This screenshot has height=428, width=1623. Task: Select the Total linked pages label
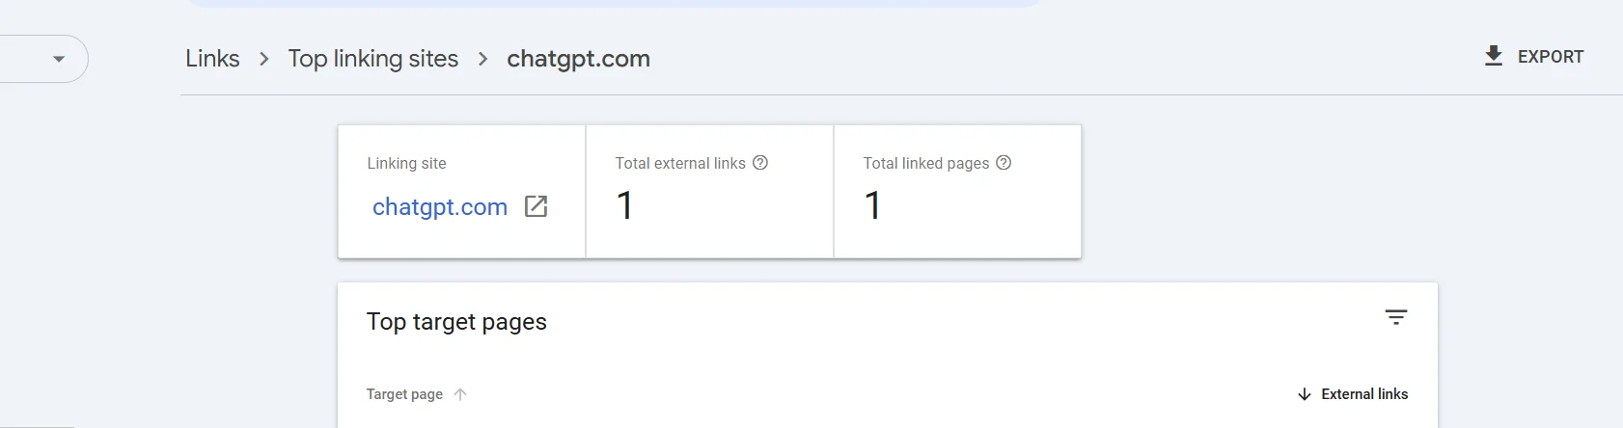[x=926, y=164]
